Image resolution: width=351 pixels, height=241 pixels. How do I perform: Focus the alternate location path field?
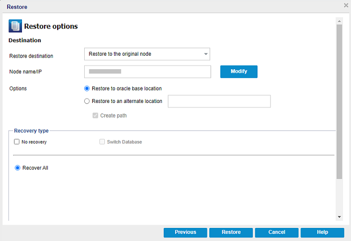click(219, 101)
